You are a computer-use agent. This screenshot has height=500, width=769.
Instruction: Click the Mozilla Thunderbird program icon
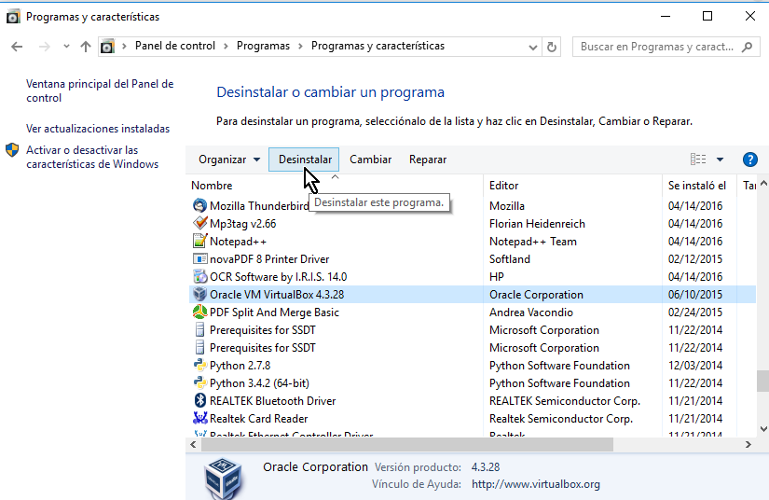199,205
